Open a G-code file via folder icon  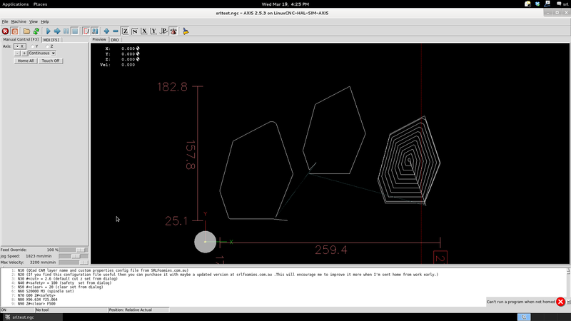[26, 31]
